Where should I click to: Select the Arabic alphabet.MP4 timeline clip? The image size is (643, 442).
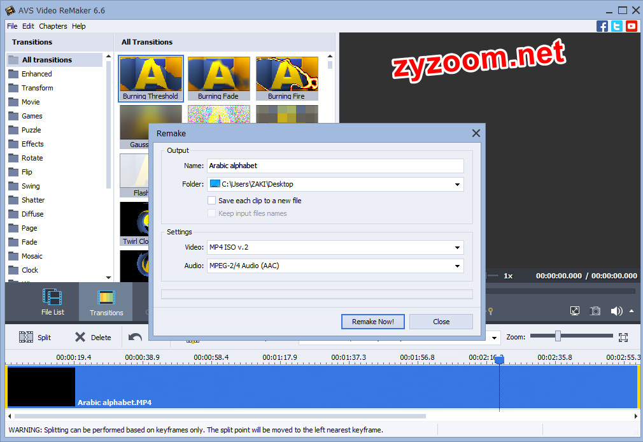322,387
